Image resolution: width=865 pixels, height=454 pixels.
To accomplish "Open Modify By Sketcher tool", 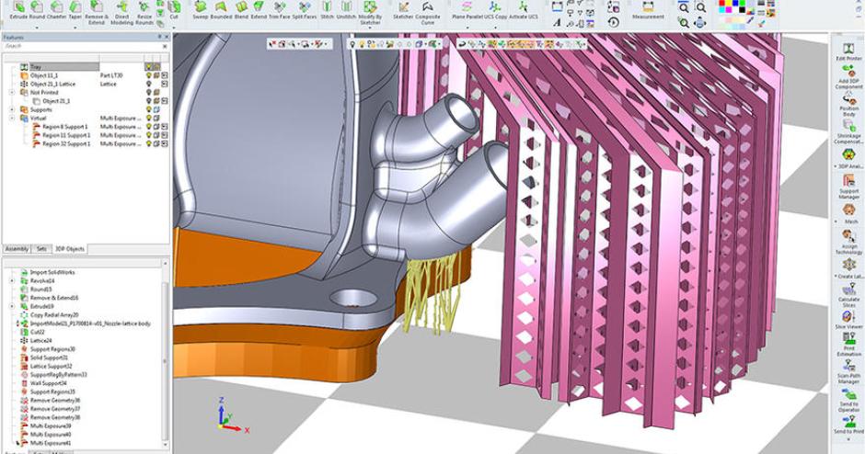I will click(370, 12).
